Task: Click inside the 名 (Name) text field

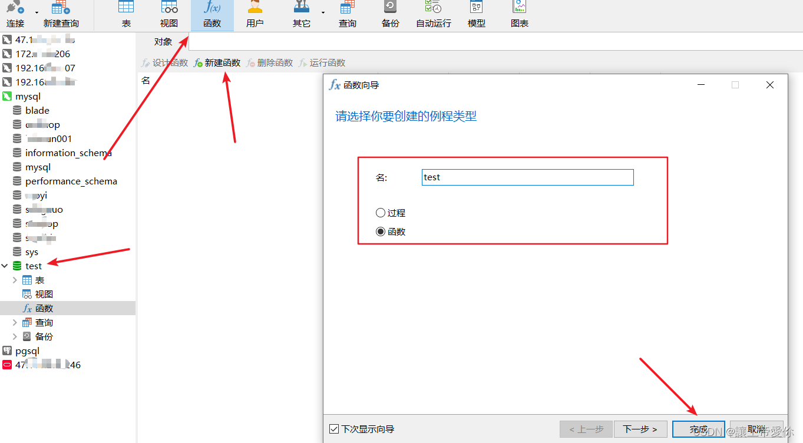Action: click(527, 177)
